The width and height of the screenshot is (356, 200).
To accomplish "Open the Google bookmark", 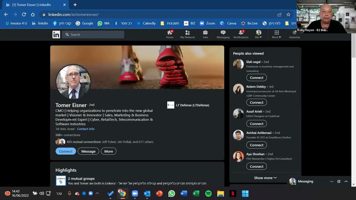I will pos(84,23).
